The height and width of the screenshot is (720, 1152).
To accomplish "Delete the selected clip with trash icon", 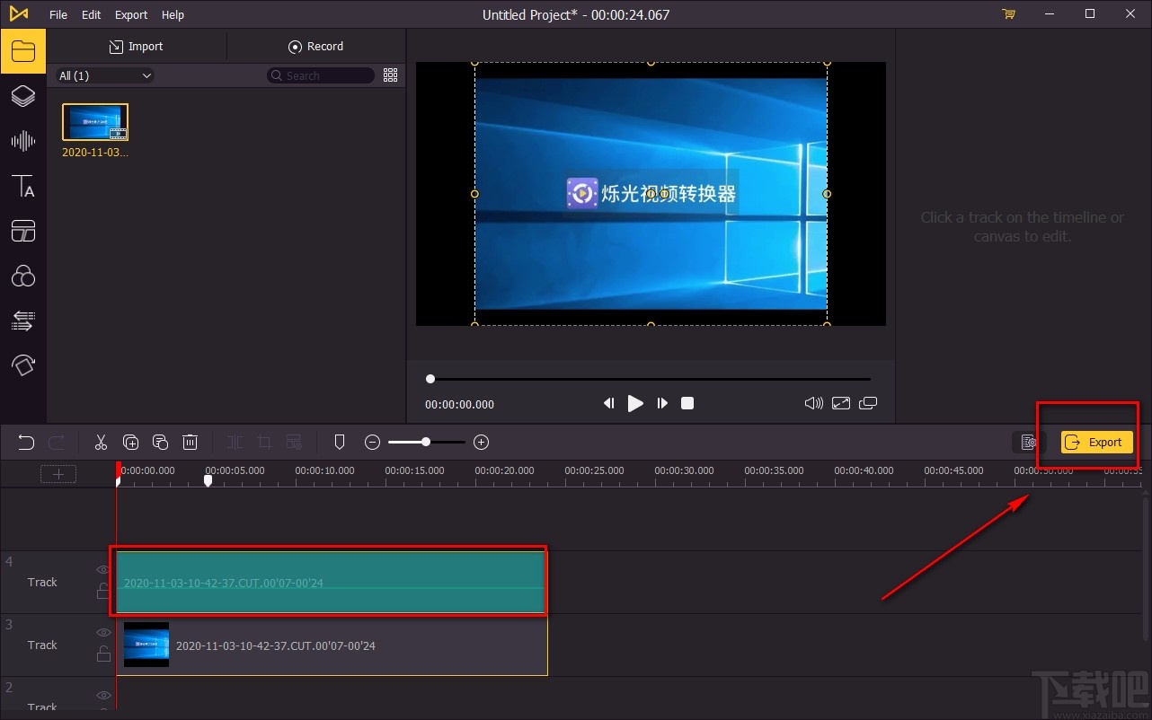I will click(x=191, y=442).
